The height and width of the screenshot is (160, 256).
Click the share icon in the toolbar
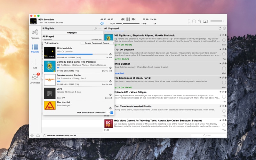tap(199, 21)
